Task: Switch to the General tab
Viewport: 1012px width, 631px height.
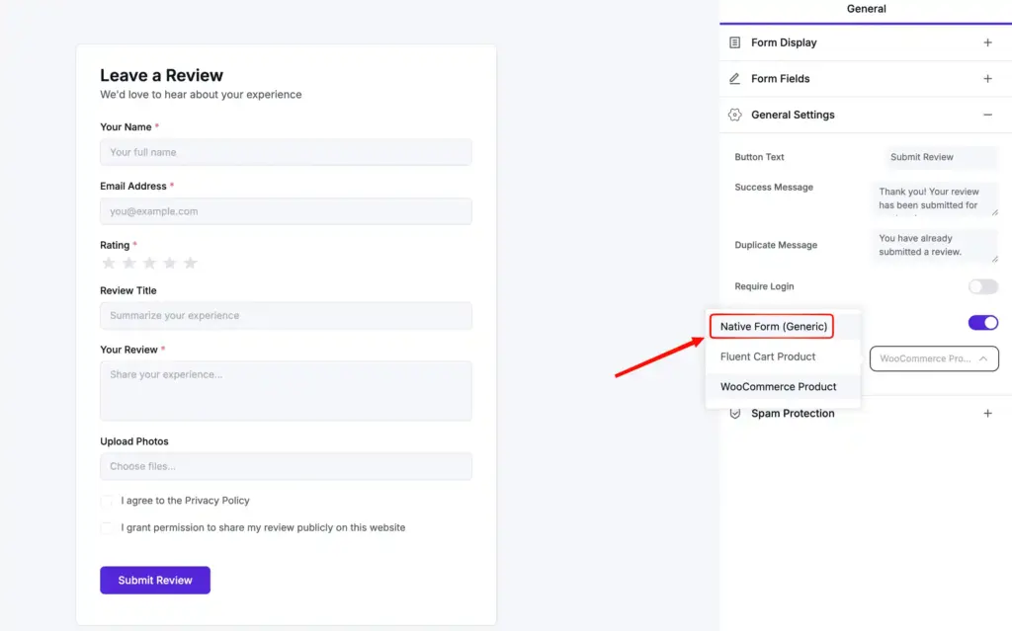Action: click(866, 9)
